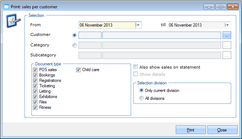The image size is (242, 139).
Task: Uncheck the Exhibitions checkbox
Action: (x=35, y=97)
